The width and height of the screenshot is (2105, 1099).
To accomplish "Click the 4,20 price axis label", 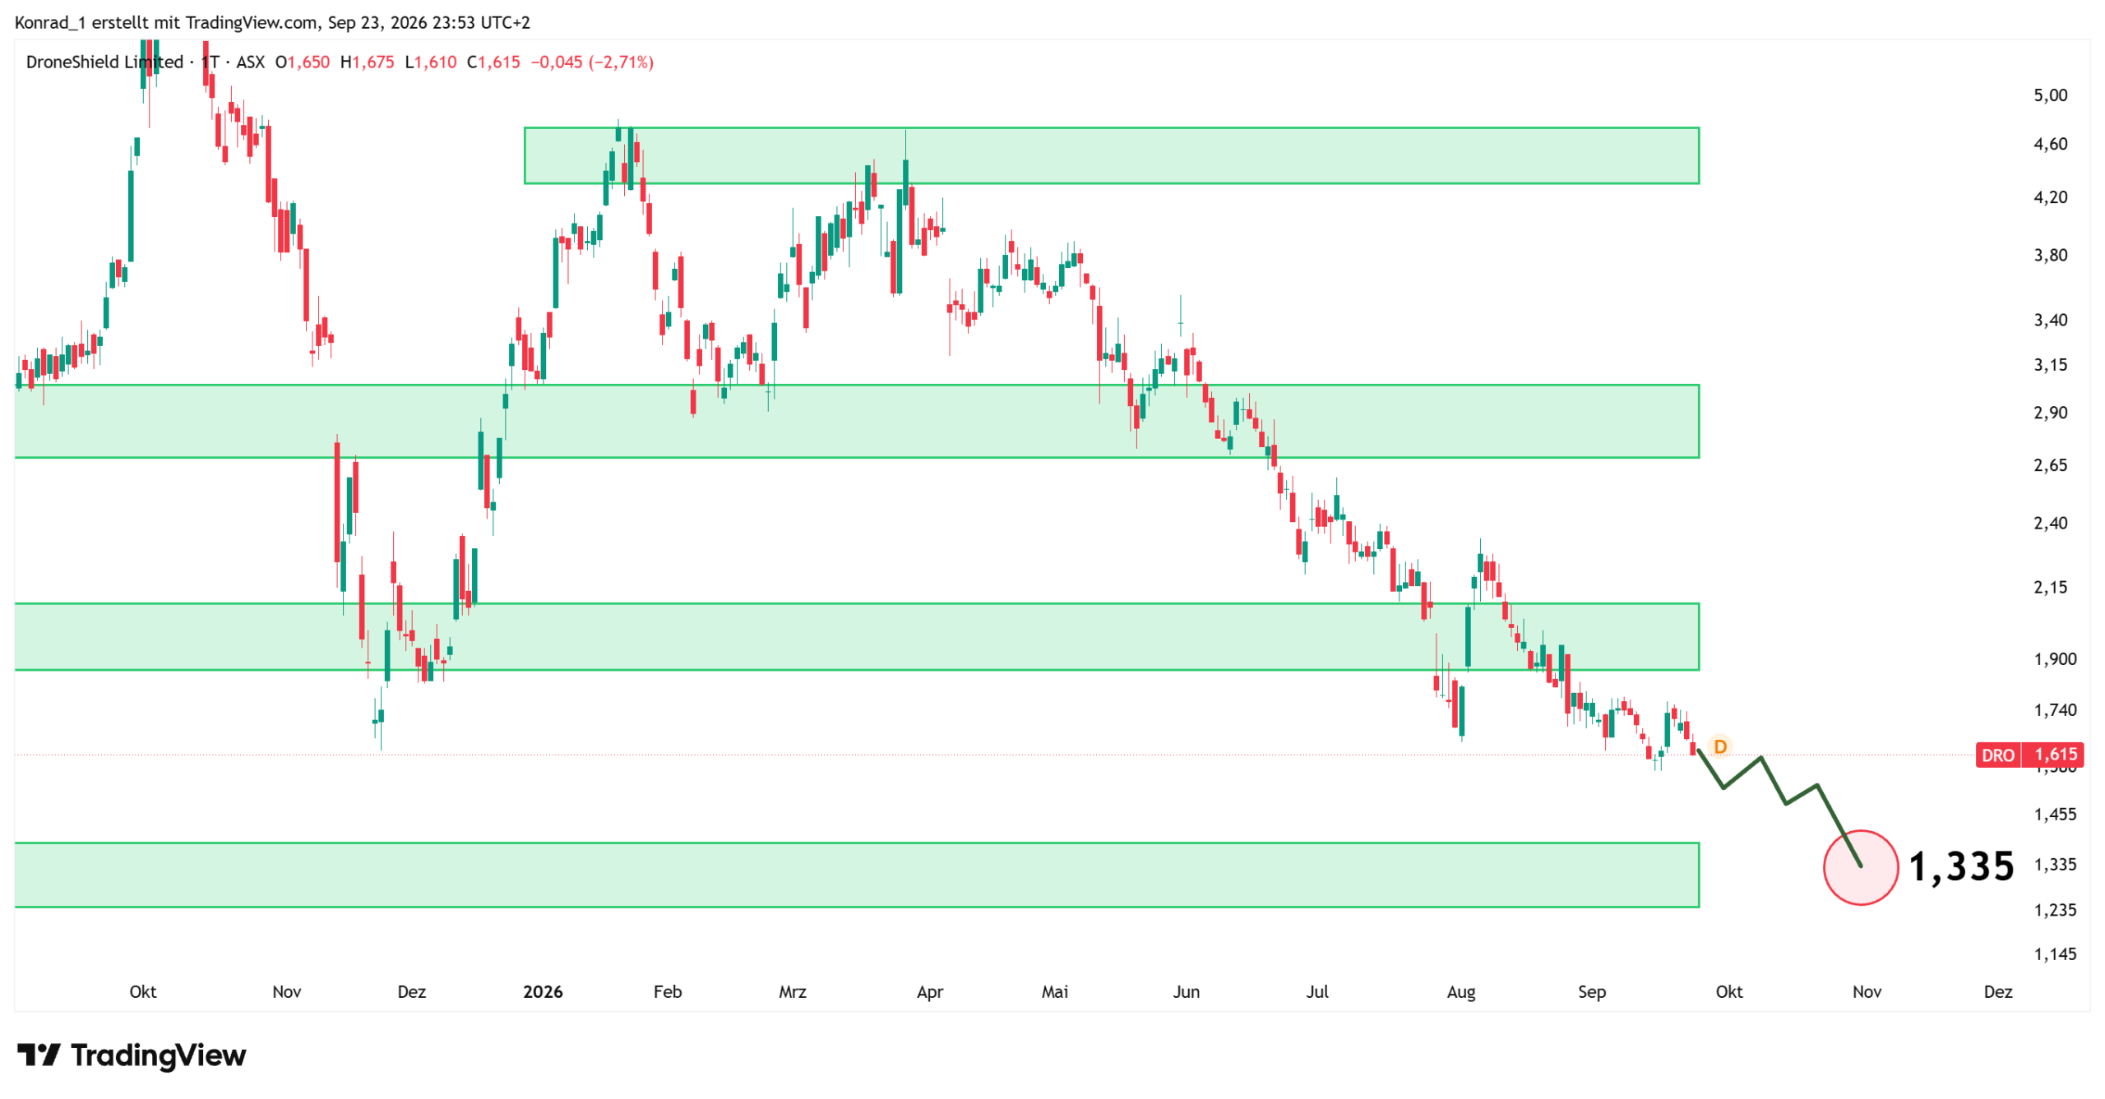I will tap(2050, 197).
